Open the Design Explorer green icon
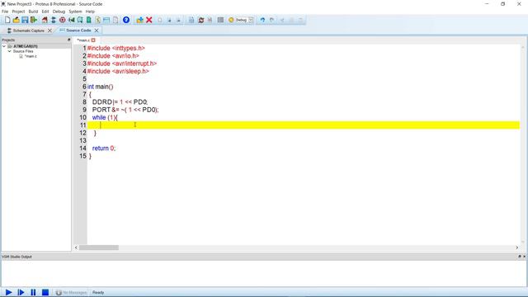Screen dimensions: 528x297 tap(89, 20)
